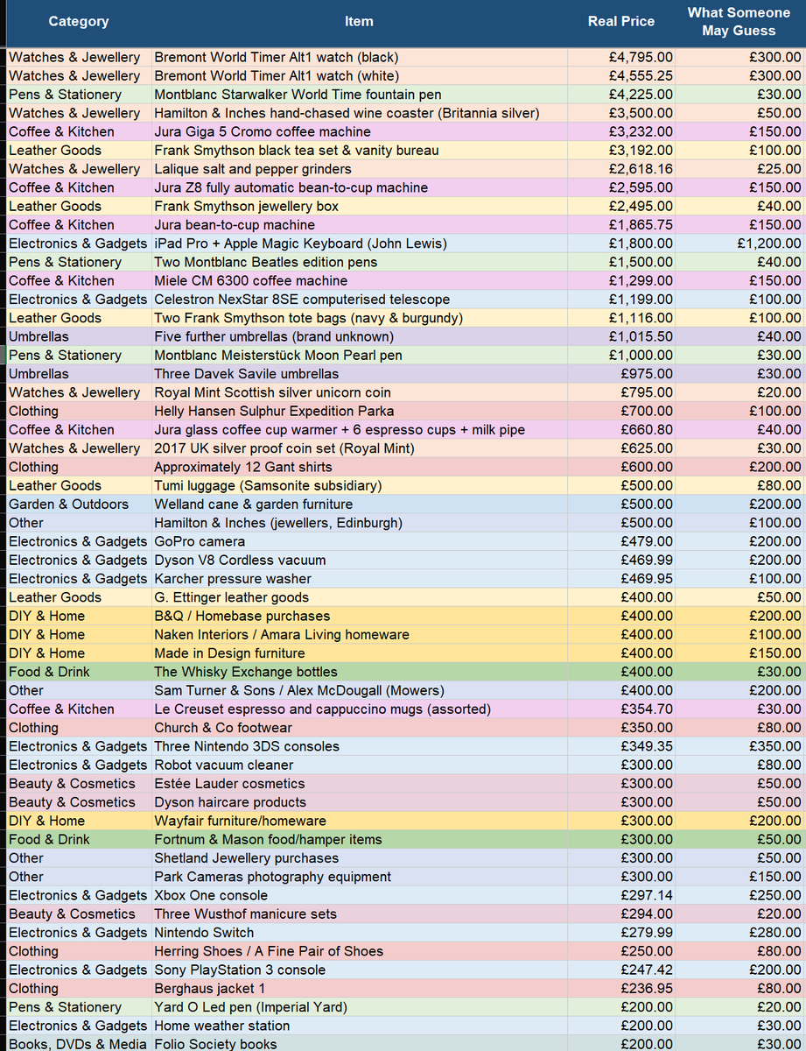Select Celestron NexStar 8SE computerised telescope
The height and width of the screenshot is (1051, 806).
coord(360,299)
